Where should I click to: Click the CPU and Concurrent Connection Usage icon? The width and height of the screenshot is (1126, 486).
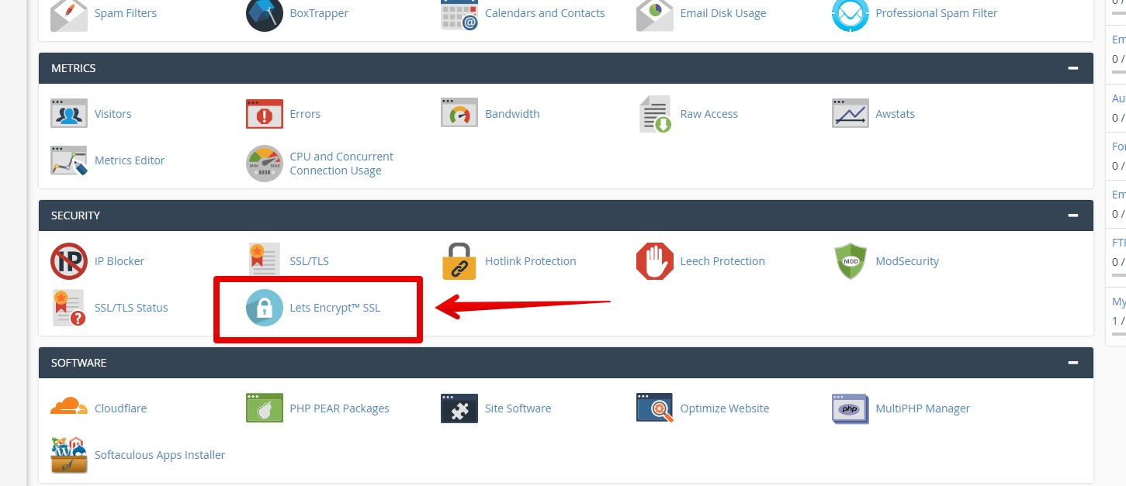coord(265,164)
